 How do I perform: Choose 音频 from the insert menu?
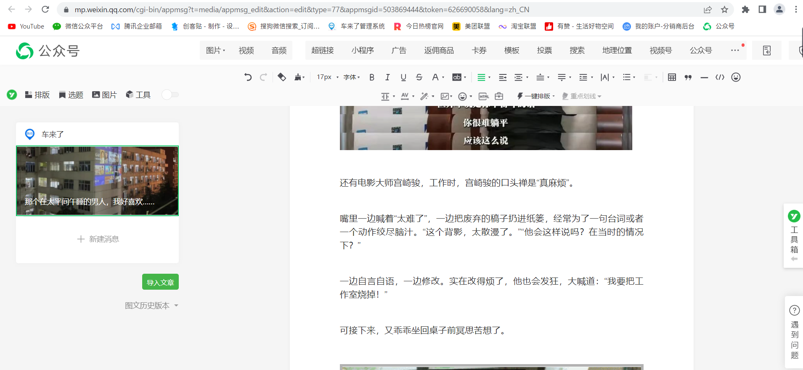[279, 50]
